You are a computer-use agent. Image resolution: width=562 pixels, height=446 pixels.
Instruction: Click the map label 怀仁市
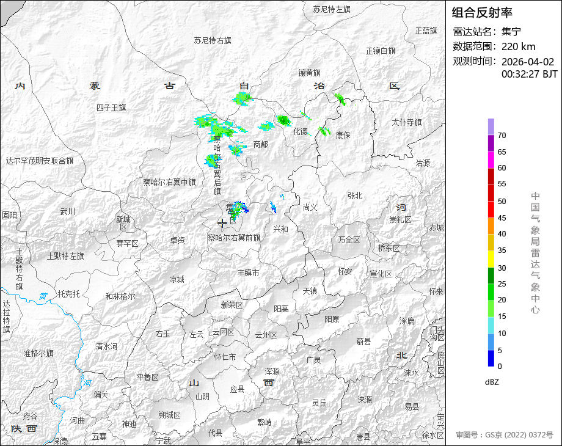coord(225,357)
